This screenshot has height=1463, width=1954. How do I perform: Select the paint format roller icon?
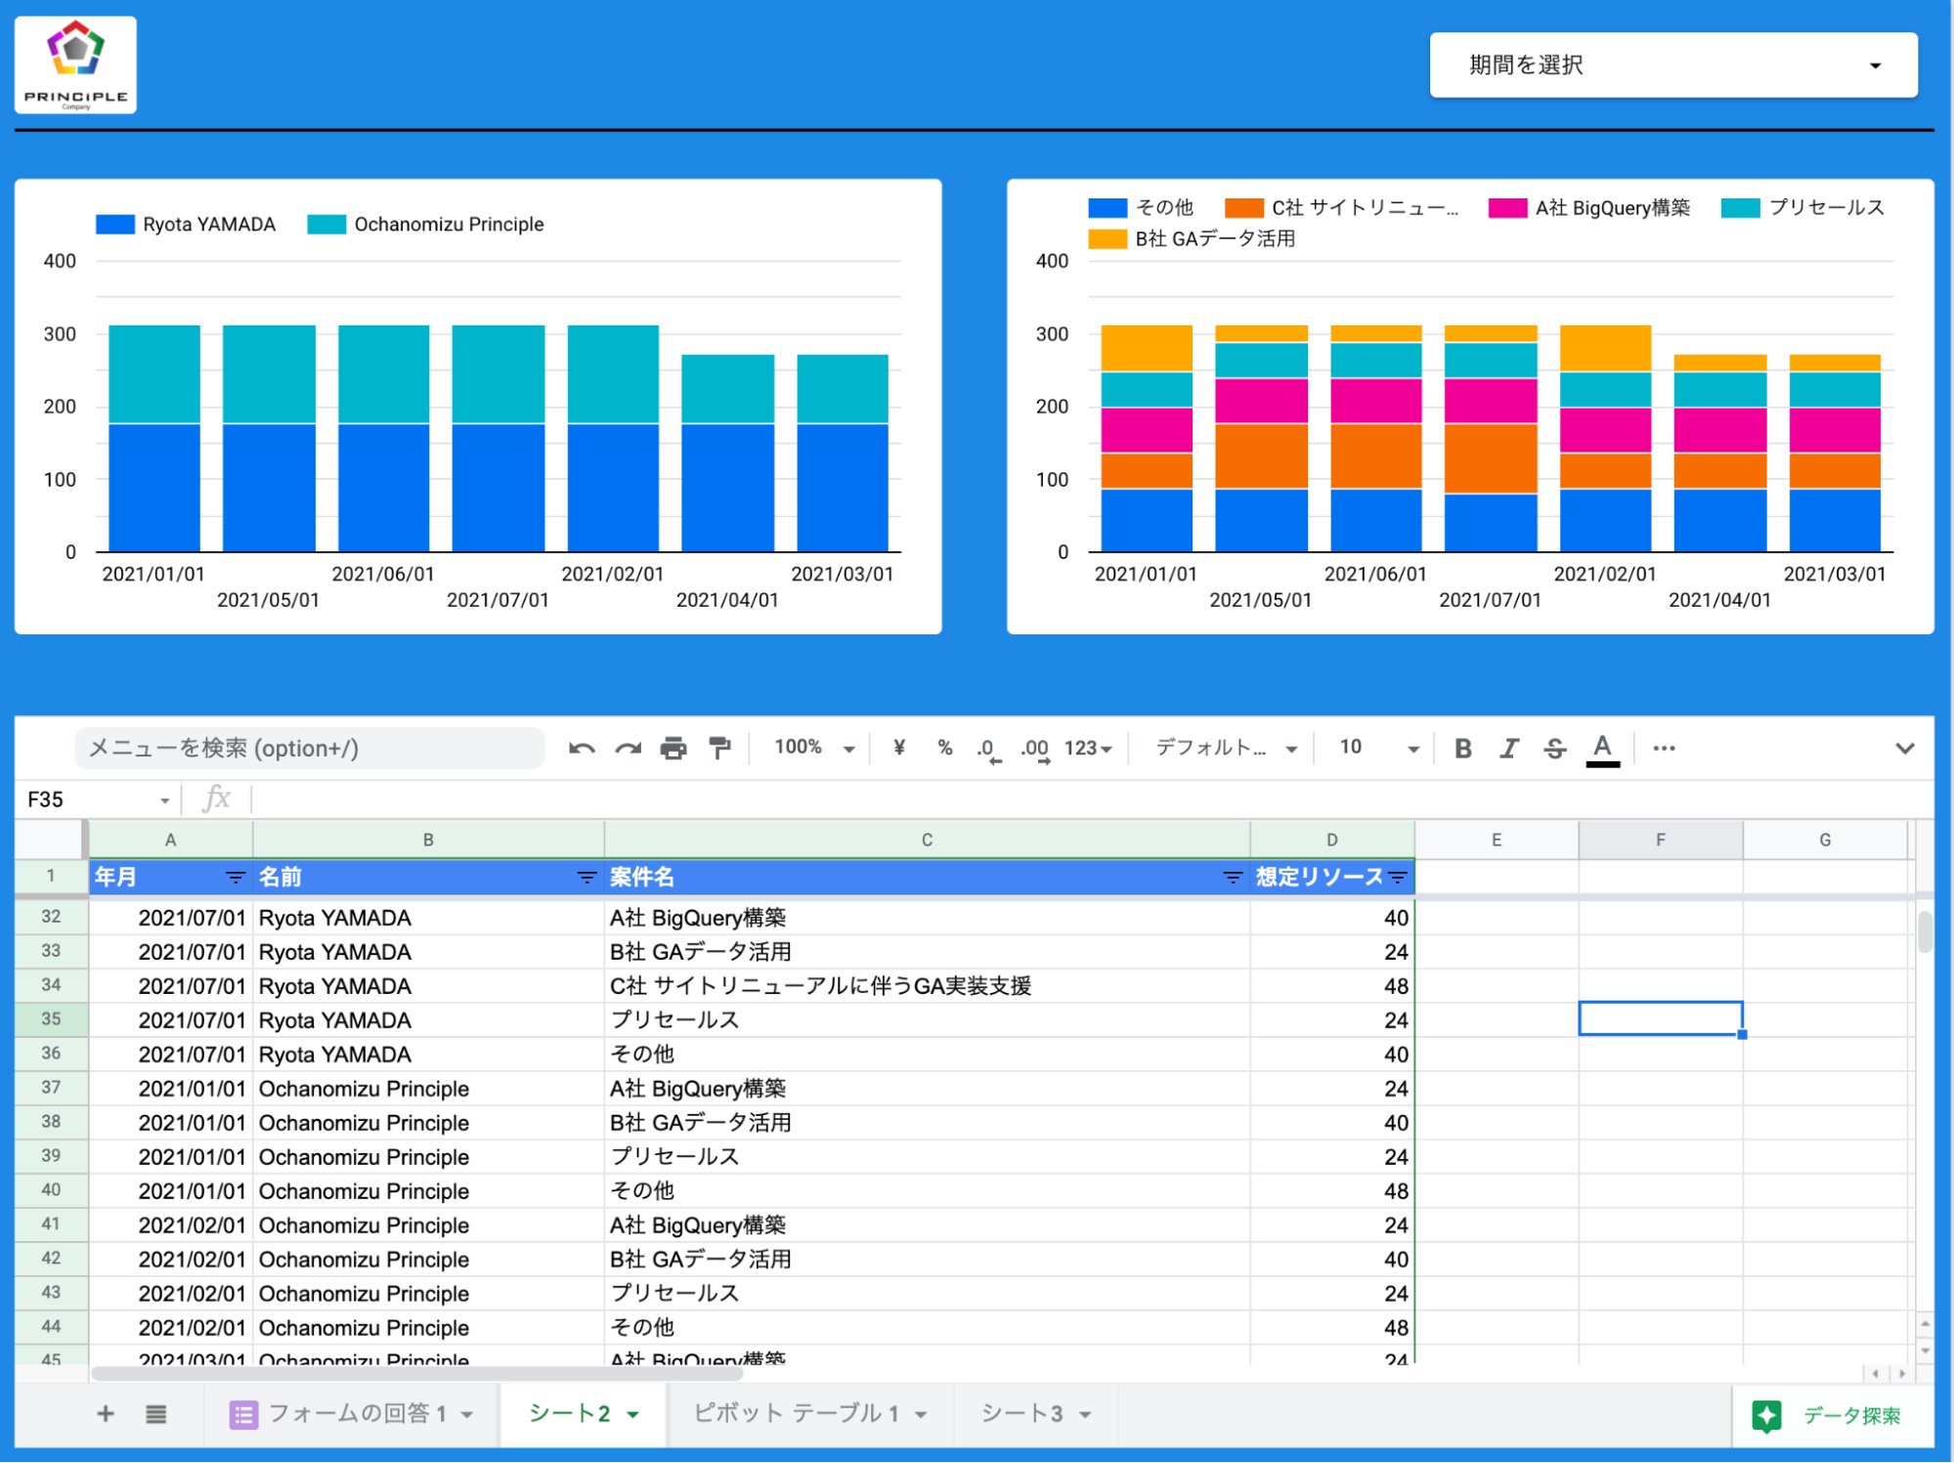coord(719,749)
